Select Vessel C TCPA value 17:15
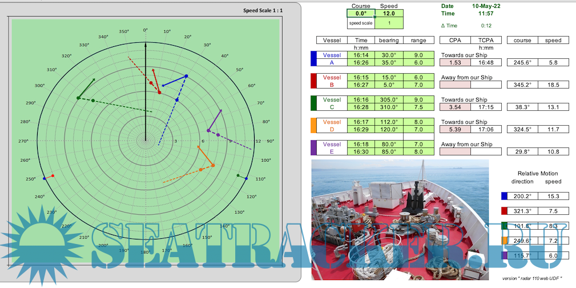Screen dimensions: 576x288 coord(486,107)
